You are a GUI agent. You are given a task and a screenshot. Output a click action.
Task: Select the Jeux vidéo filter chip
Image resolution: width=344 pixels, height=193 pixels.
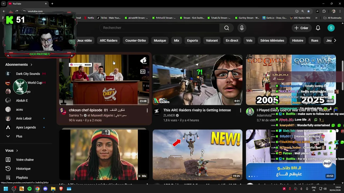click(x=84, y=40)
